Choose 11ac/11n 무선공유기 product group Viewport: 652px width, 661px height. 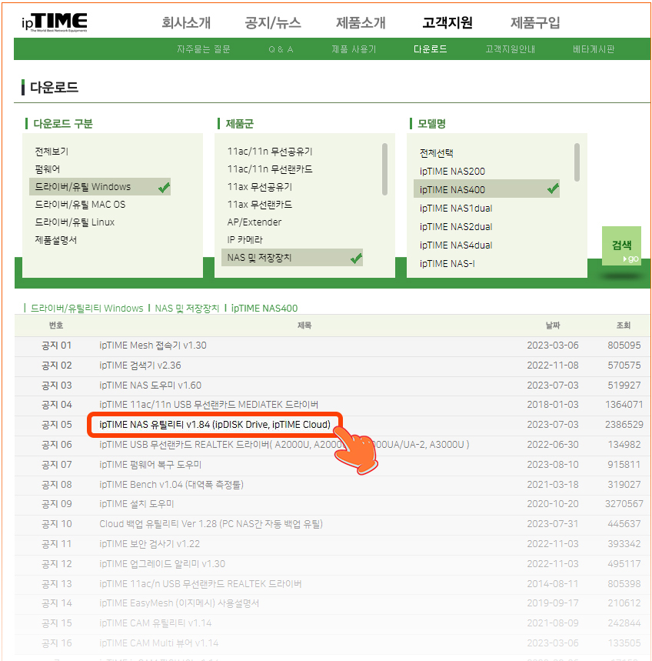(270, 152)
